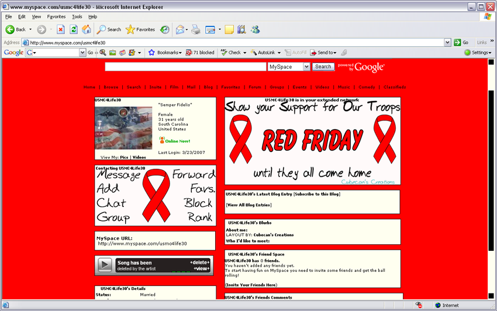Click Message in the contact box
This screenshot has width=497, height=311.
[119, 174]
